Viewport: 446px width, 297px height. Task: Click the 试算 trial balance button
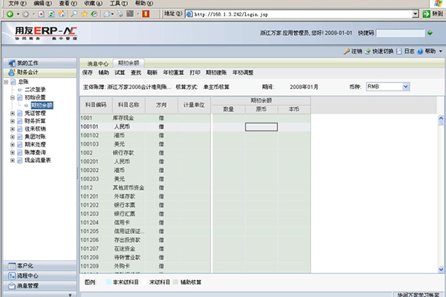120,73
